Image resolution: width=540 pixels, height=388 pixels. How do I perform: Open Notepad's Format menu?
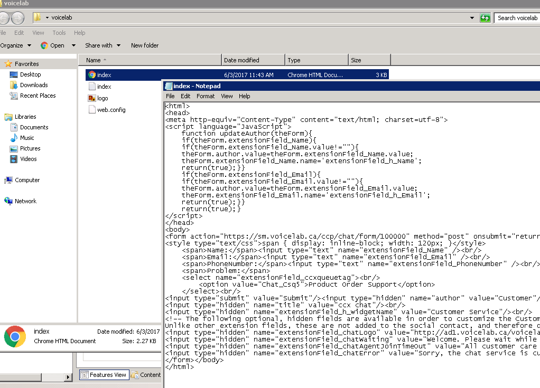click(206, 96)
